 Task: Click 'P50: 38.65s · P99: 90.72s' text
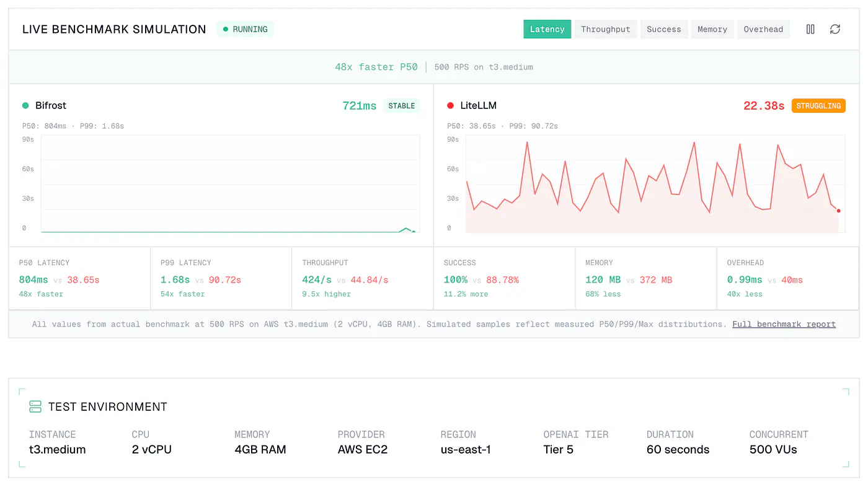(502, 126)
